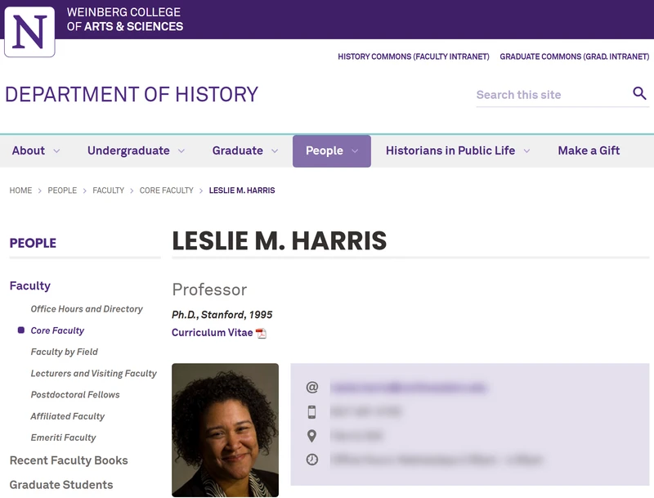The width and height of the screenshot is (654, 498).
Task: Open the About menu item
Action: coord(29,150)
